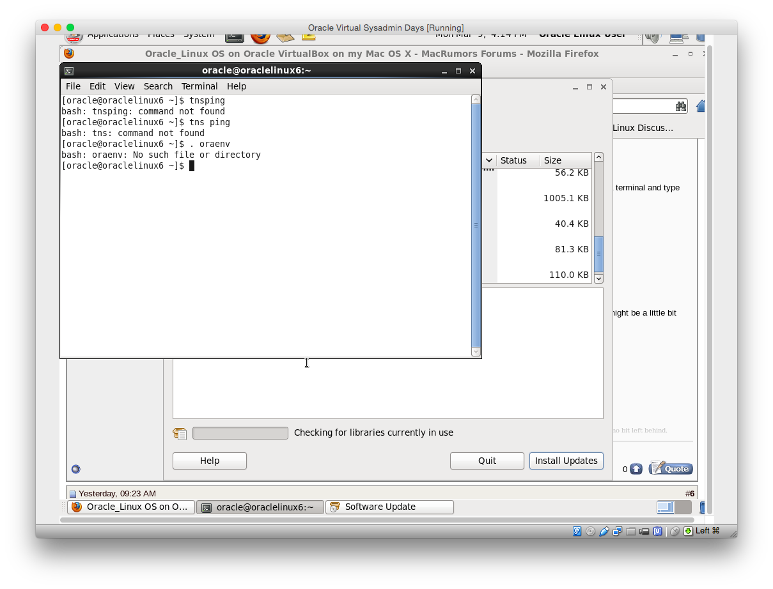The width and height of the screenshot is (773, 589).
Task: Click the update list scrollbar up arrow
Action: [598, 157]
